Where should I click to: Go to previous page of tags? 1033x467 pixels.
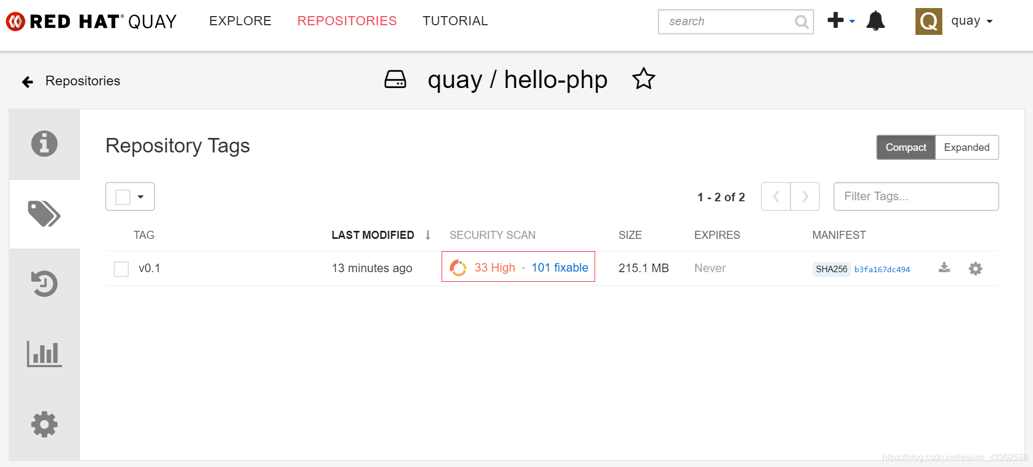click(776, 196)
